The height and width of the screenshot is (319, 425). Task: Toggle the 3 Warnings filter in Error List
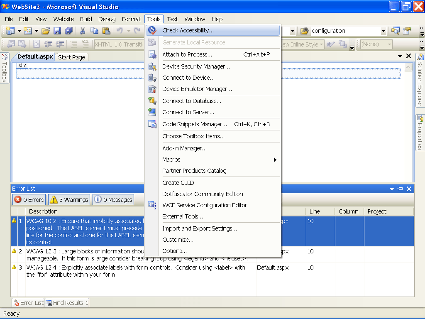pyautogui.click(x=69, y=199)
